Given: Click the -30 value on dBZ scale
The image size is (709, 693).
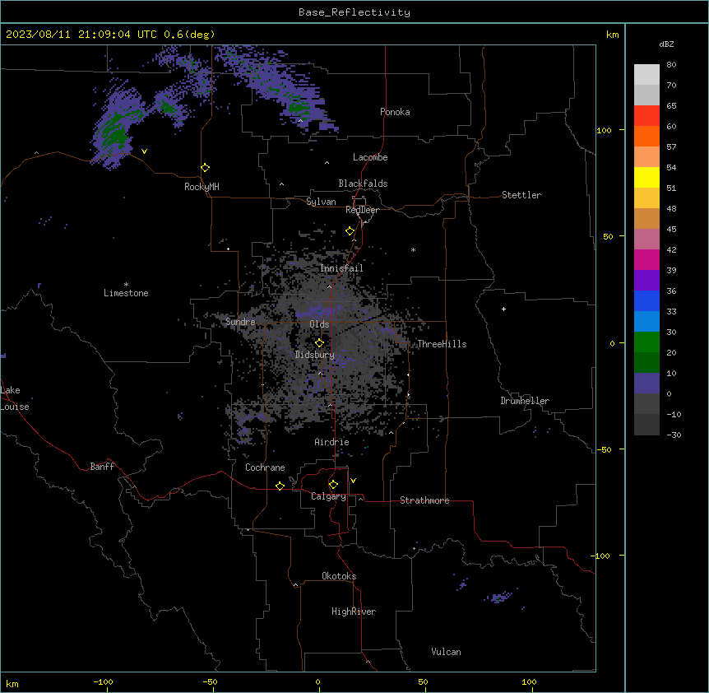Looking at the screenshot, I should pos(674,435).
